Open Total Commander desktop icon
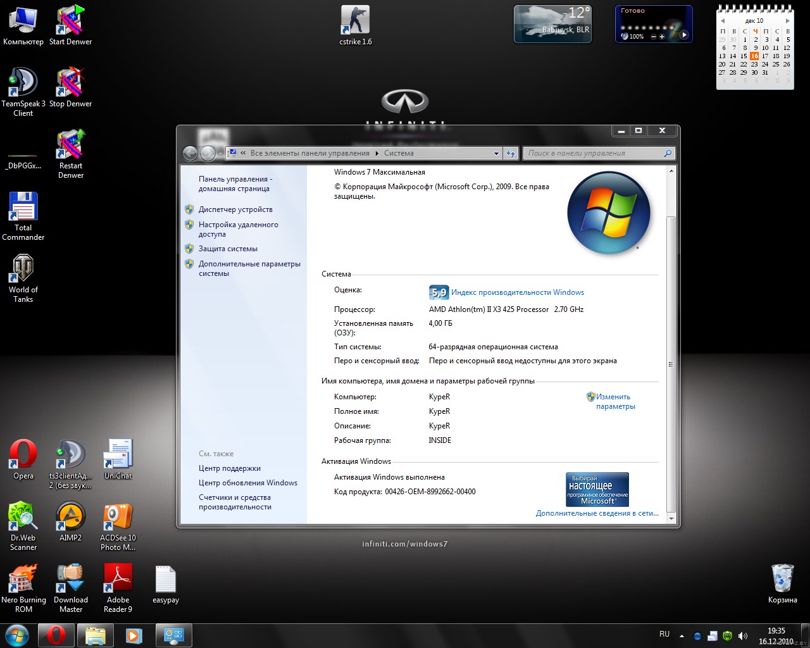 coord(23,216)
